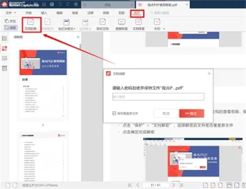Select the second page thumbnail in the panel
This screenshot has height=189, width=246.
(x=43, y=156)
